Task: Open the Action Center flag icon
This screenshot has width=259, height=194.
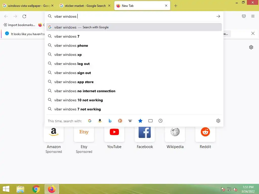Action: [223, 189]
